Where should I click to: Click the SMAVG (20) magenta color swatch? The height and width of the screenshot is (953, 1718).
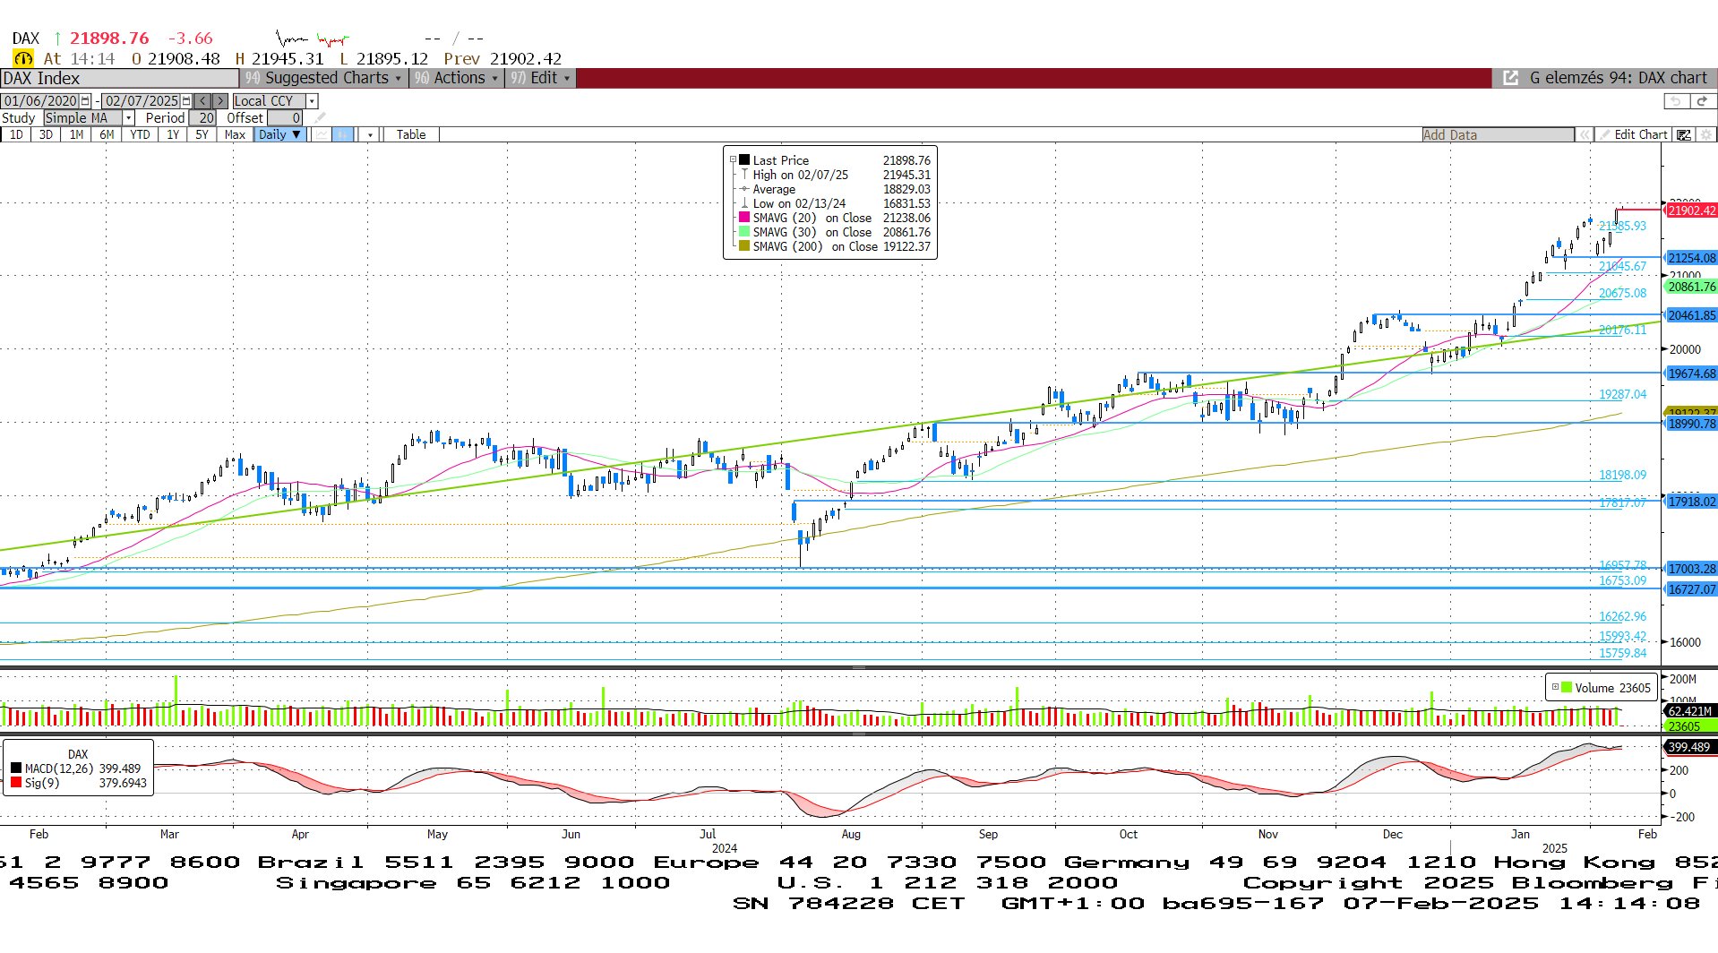click(x=743, y=218)
